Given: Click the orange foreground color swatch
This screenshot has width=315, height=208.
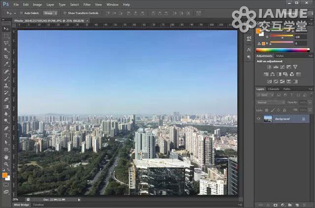Looking at the screenshot, I should coord(4,175).
